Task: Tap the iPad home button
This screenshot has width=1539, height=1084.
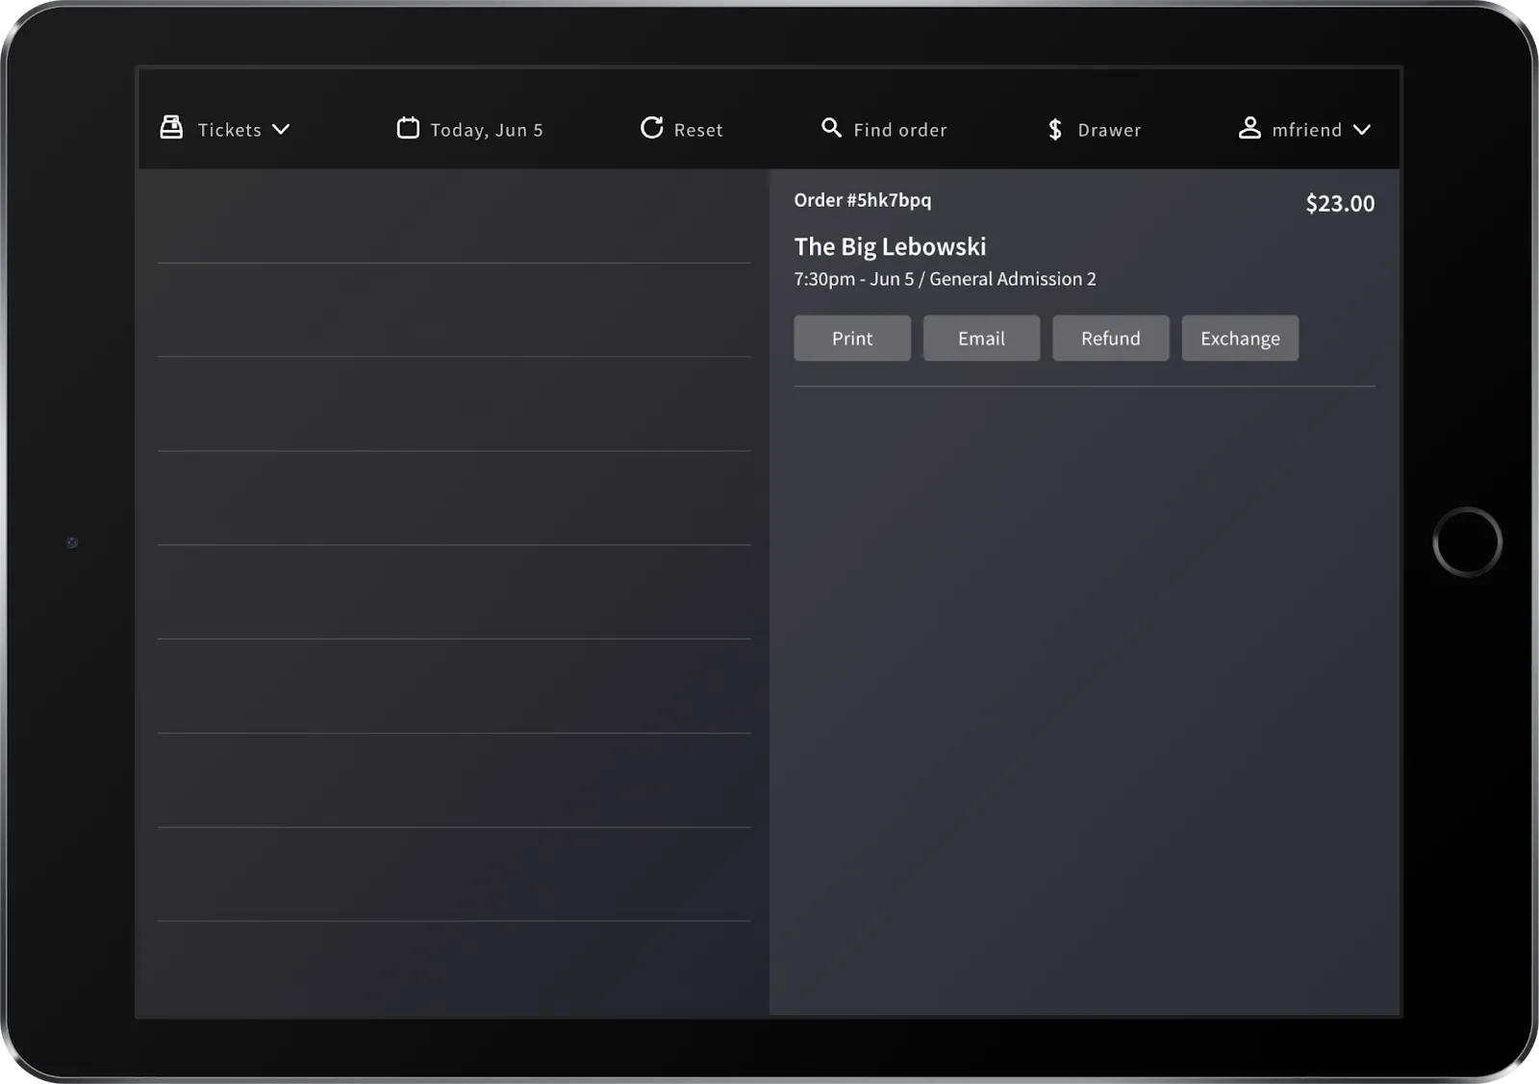Action: (1467, 542)
